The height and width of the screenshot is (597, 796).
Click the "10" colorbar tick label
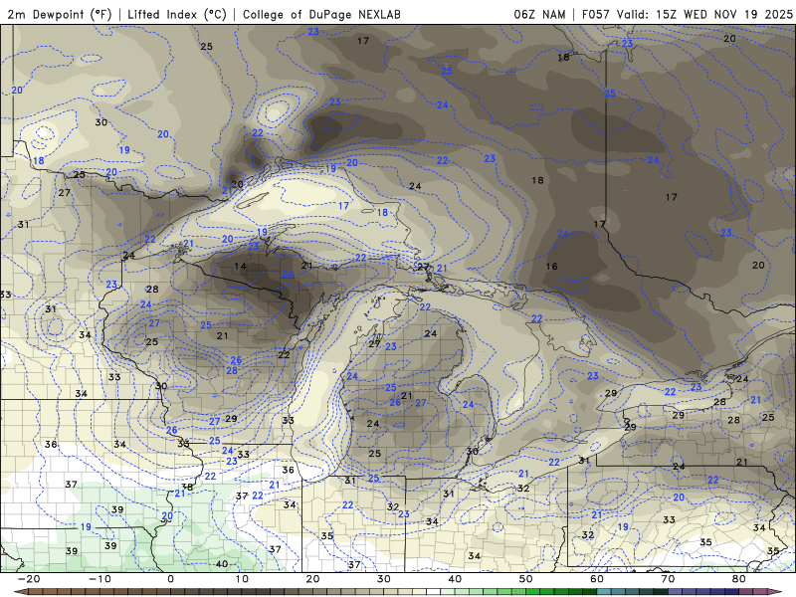(242, 579)
